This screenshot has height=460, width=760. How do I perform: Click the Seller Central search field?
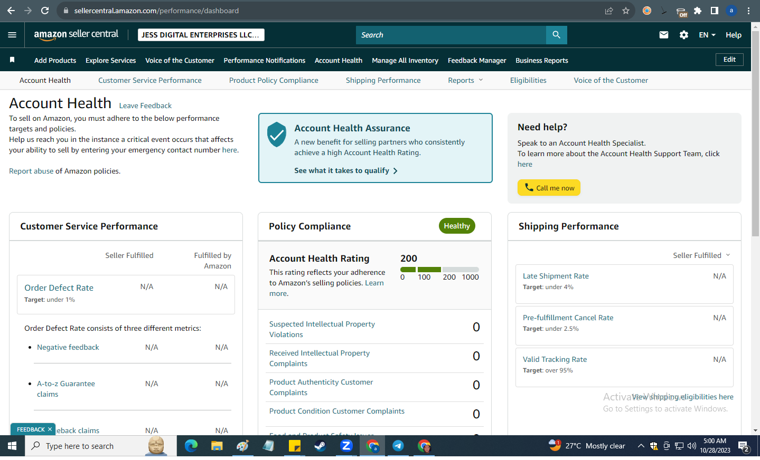(x=451, y=35)
